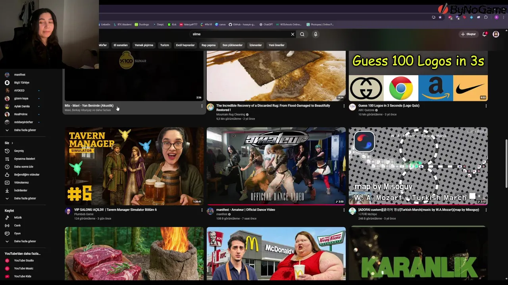Open the Duolingo bookmark

(142, 25)
